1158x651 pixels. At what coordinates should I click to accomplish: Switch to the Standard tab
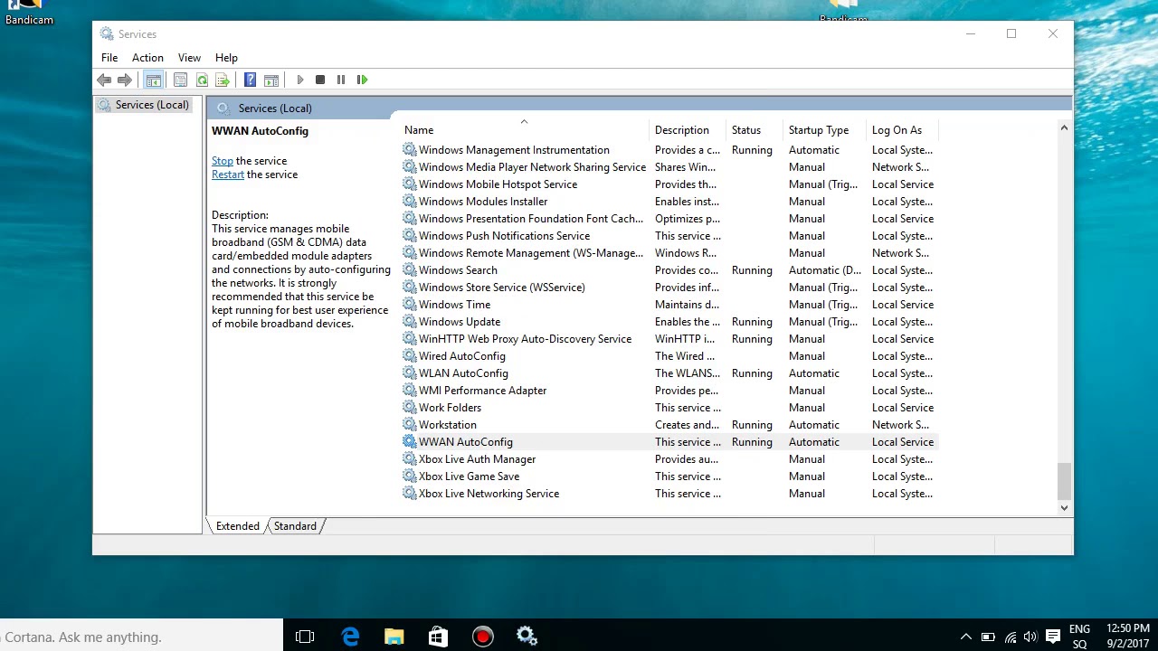tap(295, 526)
